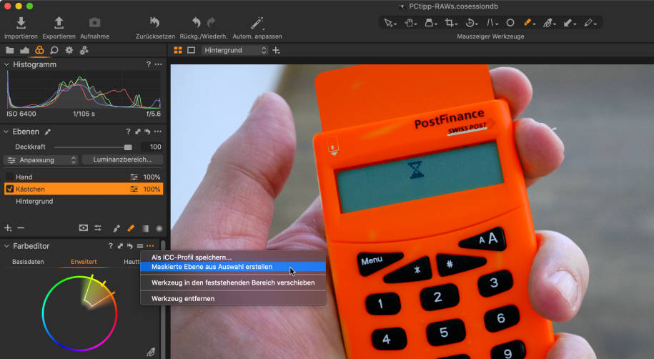The height and width of the screenshot is (359, 654).
Task: Click the Ebenen help question mark
Action: click(128, 132)
